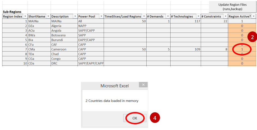Select the CAF description cell
Screen dimensions: 257x130
[x=64, y=45]
